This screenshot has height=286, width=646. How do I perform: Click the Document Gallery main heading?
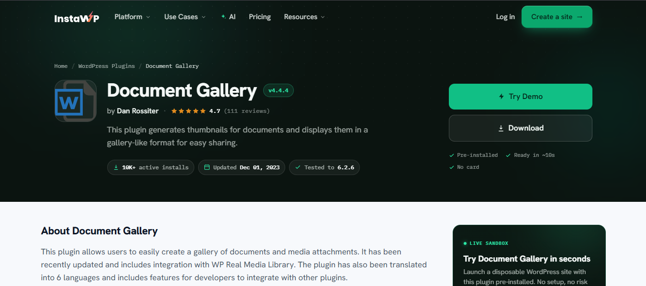tap(182, 90)
